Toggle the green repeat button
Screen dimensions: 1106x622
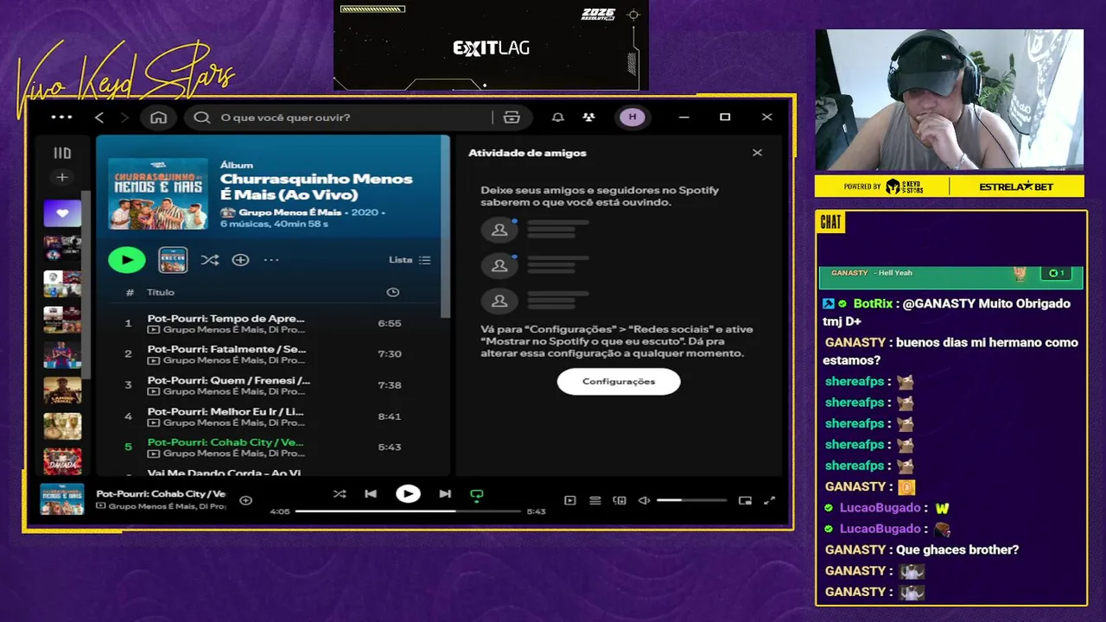(476, 495)
